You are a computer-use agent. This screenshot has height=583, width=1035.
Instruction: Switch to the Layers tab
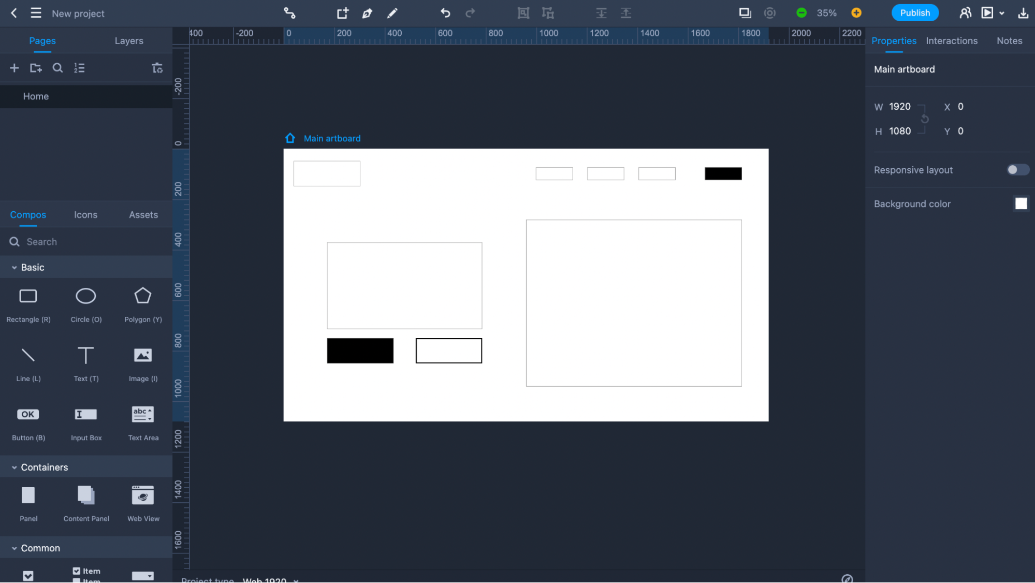coord(128,40)
